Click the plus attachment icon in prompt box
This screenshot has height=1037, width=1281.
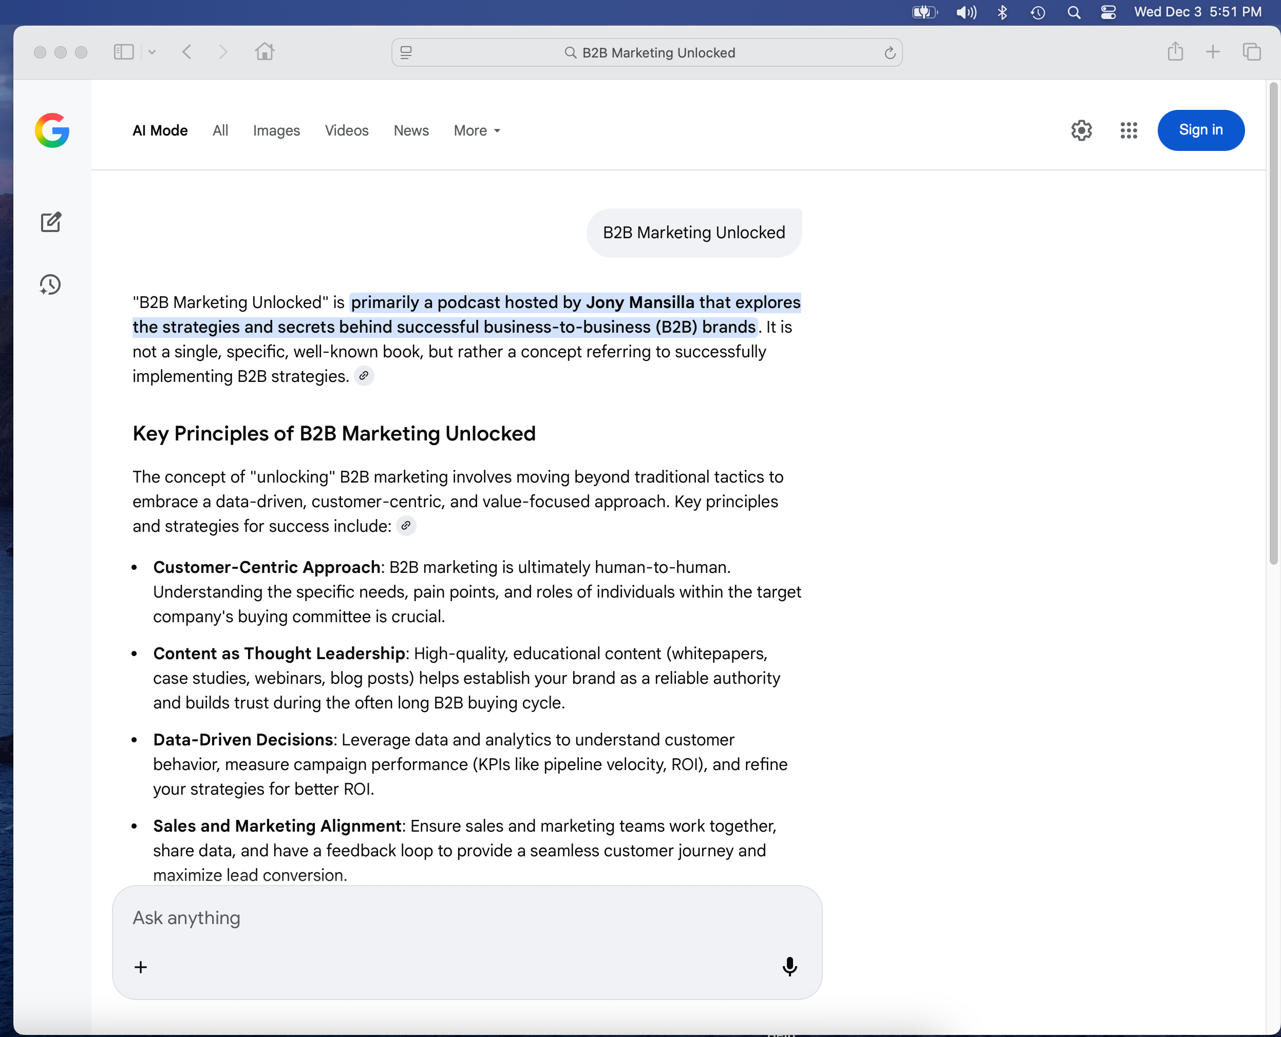coord(140,967)
